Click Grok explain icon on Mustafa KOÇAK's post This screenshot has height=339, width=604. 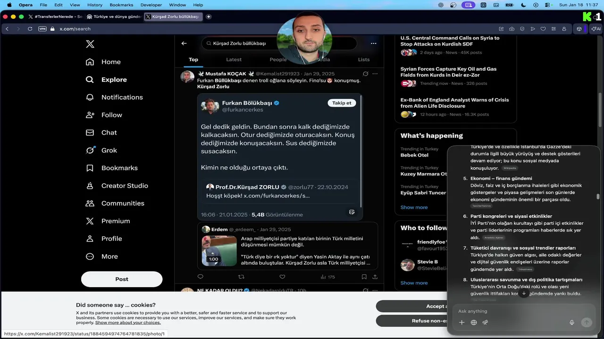[x=365, y=74]
